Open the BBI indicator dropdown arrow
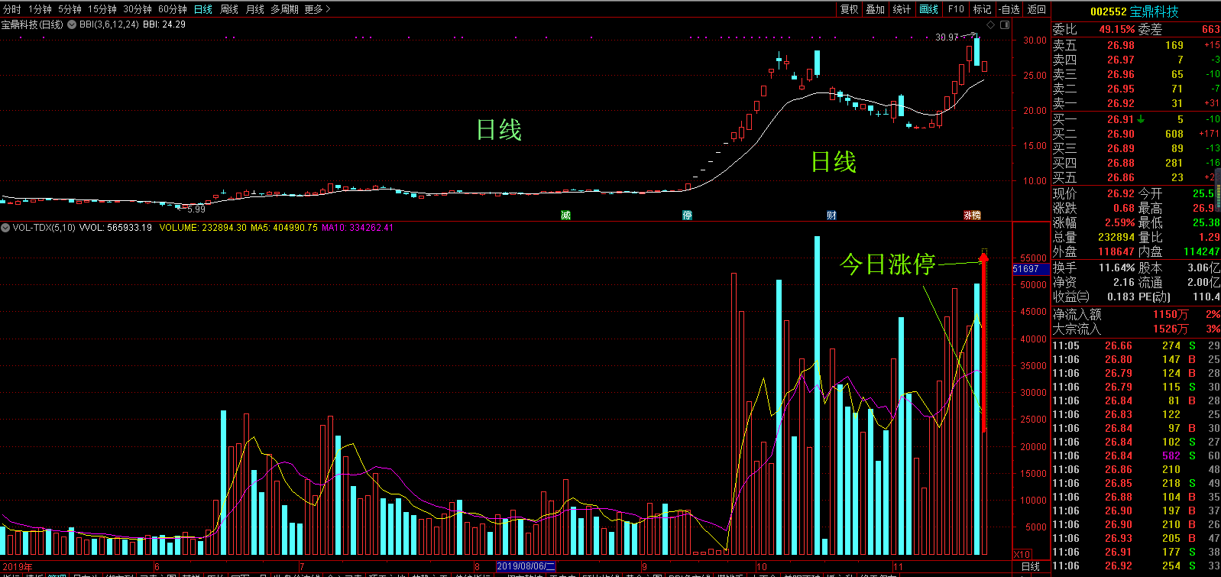Image resolution: width=1221 pixels, height=577 pixels. point(72,24)
